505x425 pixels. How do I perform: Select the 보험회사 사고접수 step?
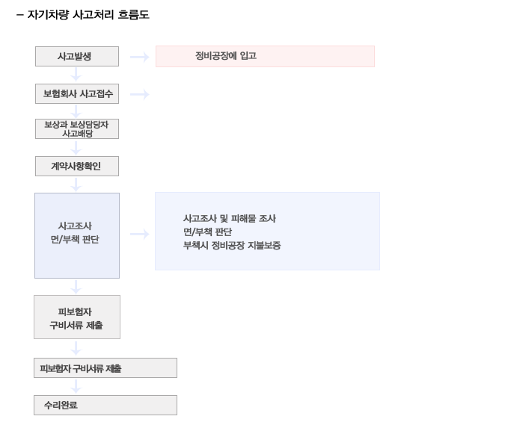tap(77, 94)
